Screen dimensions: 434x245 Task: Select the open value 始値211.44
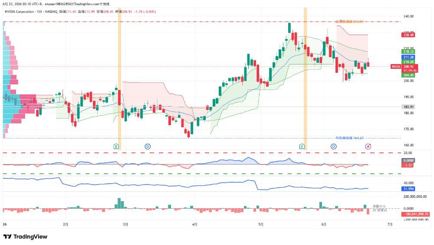coord(68,12)
